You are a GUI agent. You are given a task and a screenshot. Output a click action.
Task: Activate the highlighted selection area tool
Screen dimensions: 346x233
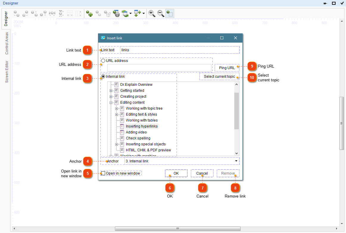tap(170, 13)
